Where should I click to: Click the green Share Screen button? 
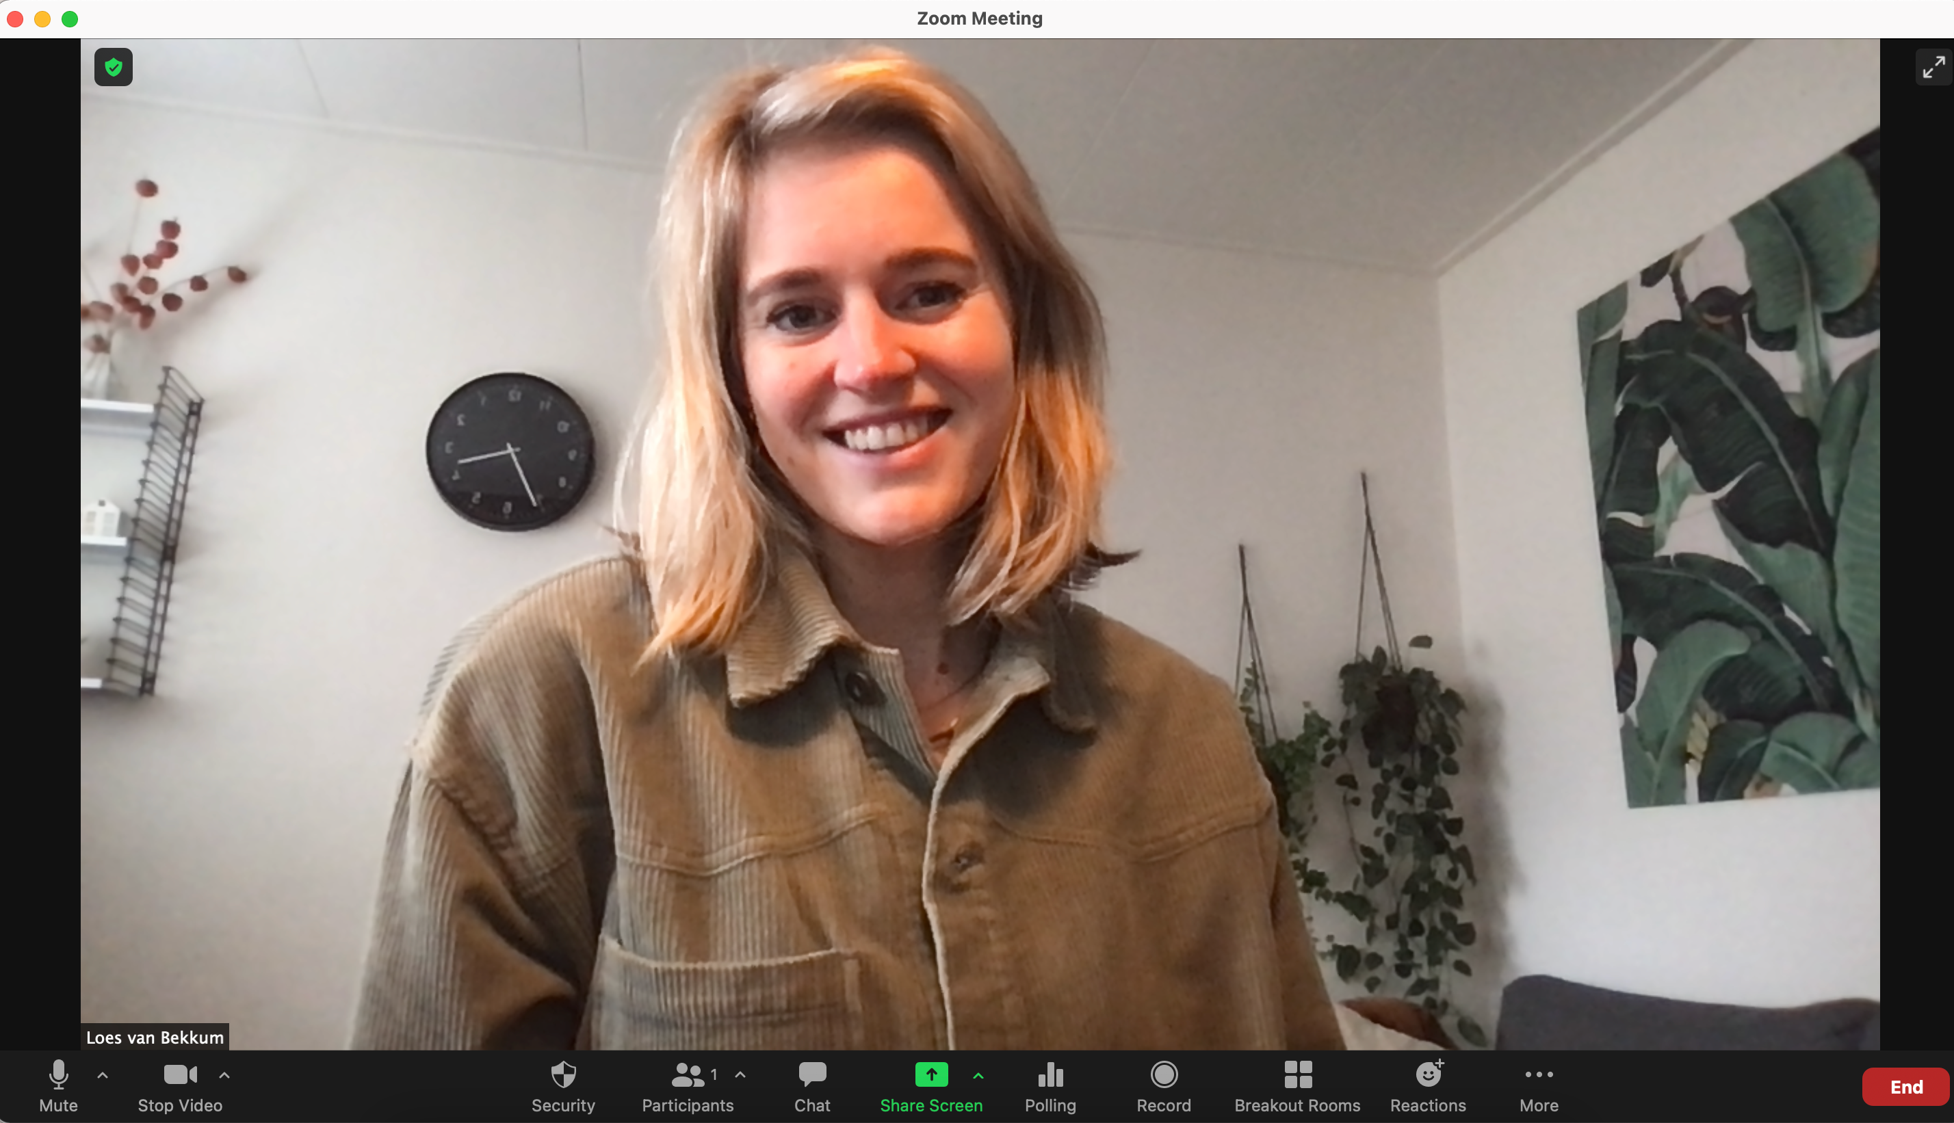(x=931, y=1086)
